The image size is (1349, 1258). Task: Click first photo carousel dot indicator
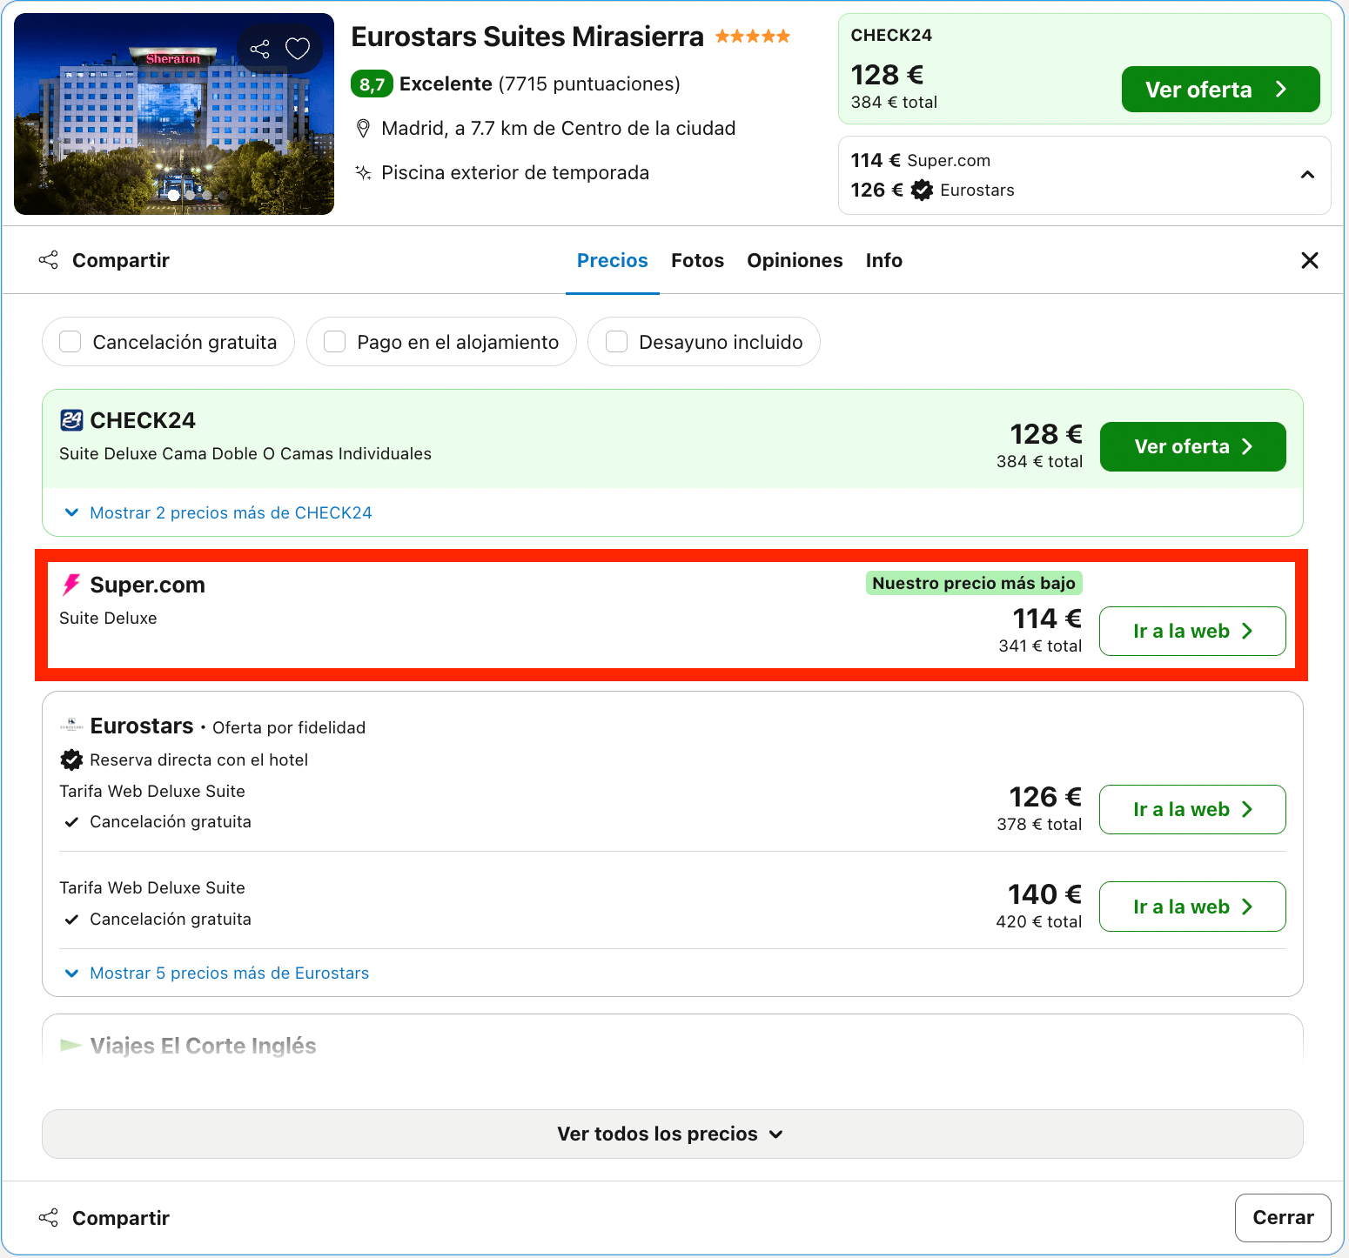tap(174, 195)
